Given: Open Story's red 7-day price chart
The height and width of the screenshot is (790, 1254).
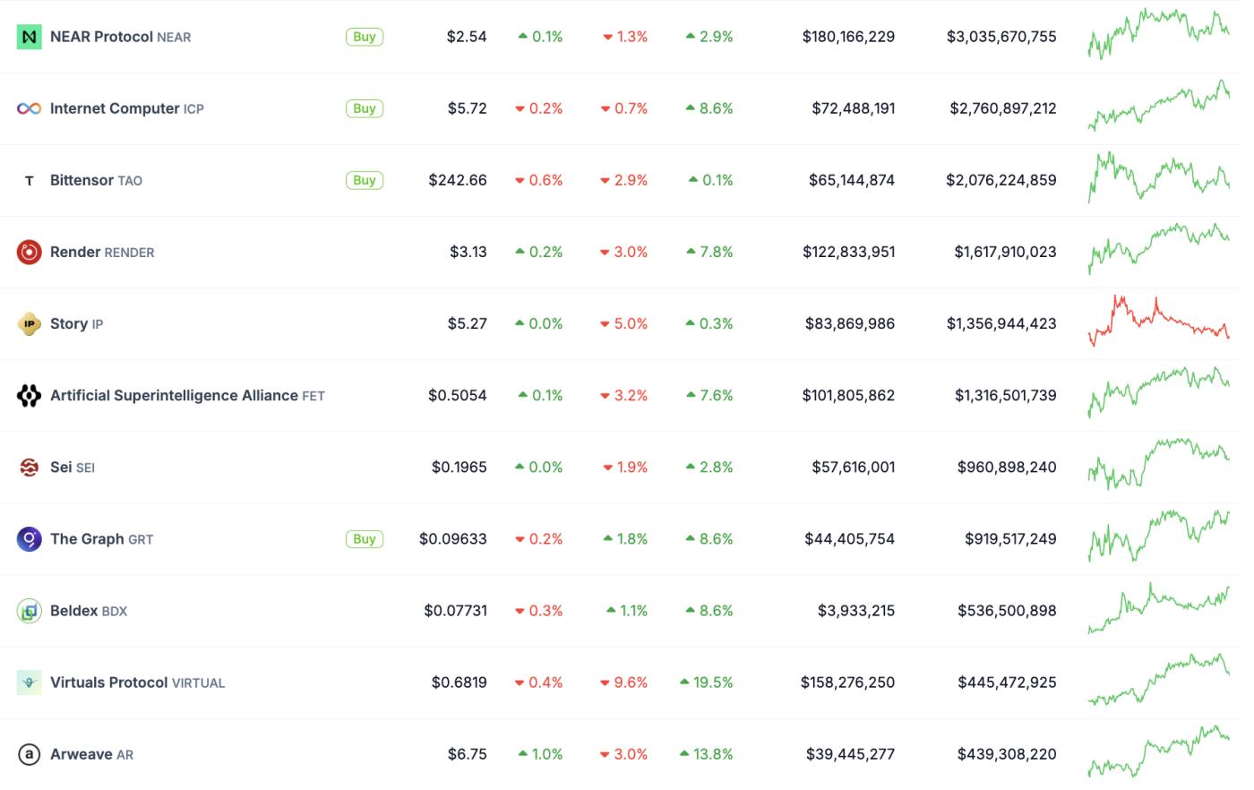Looking at the screenshot, I should point(1158,321).
